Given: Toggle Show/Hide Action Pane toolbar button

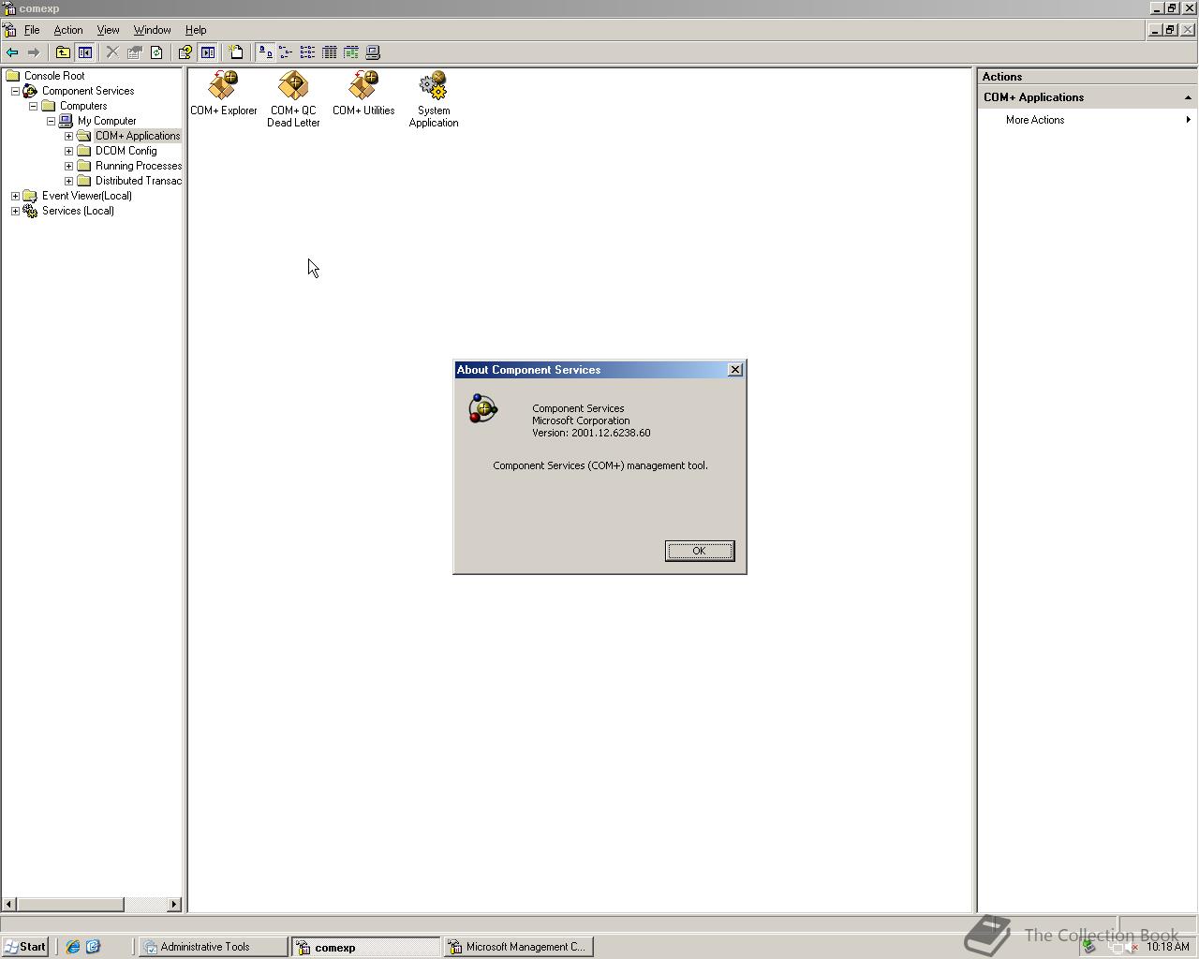Looking at the screenshot, I should tap(208, 52).
